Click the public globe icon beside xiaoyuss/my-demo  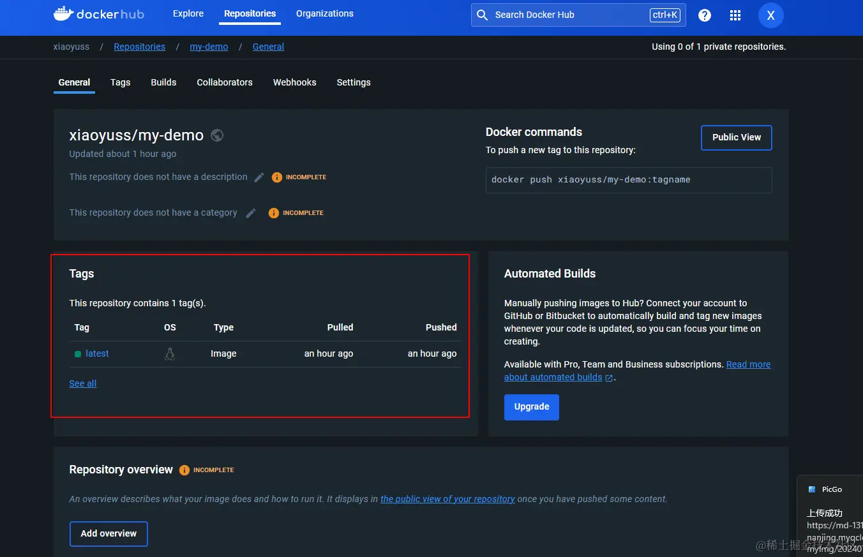(217, 135)
